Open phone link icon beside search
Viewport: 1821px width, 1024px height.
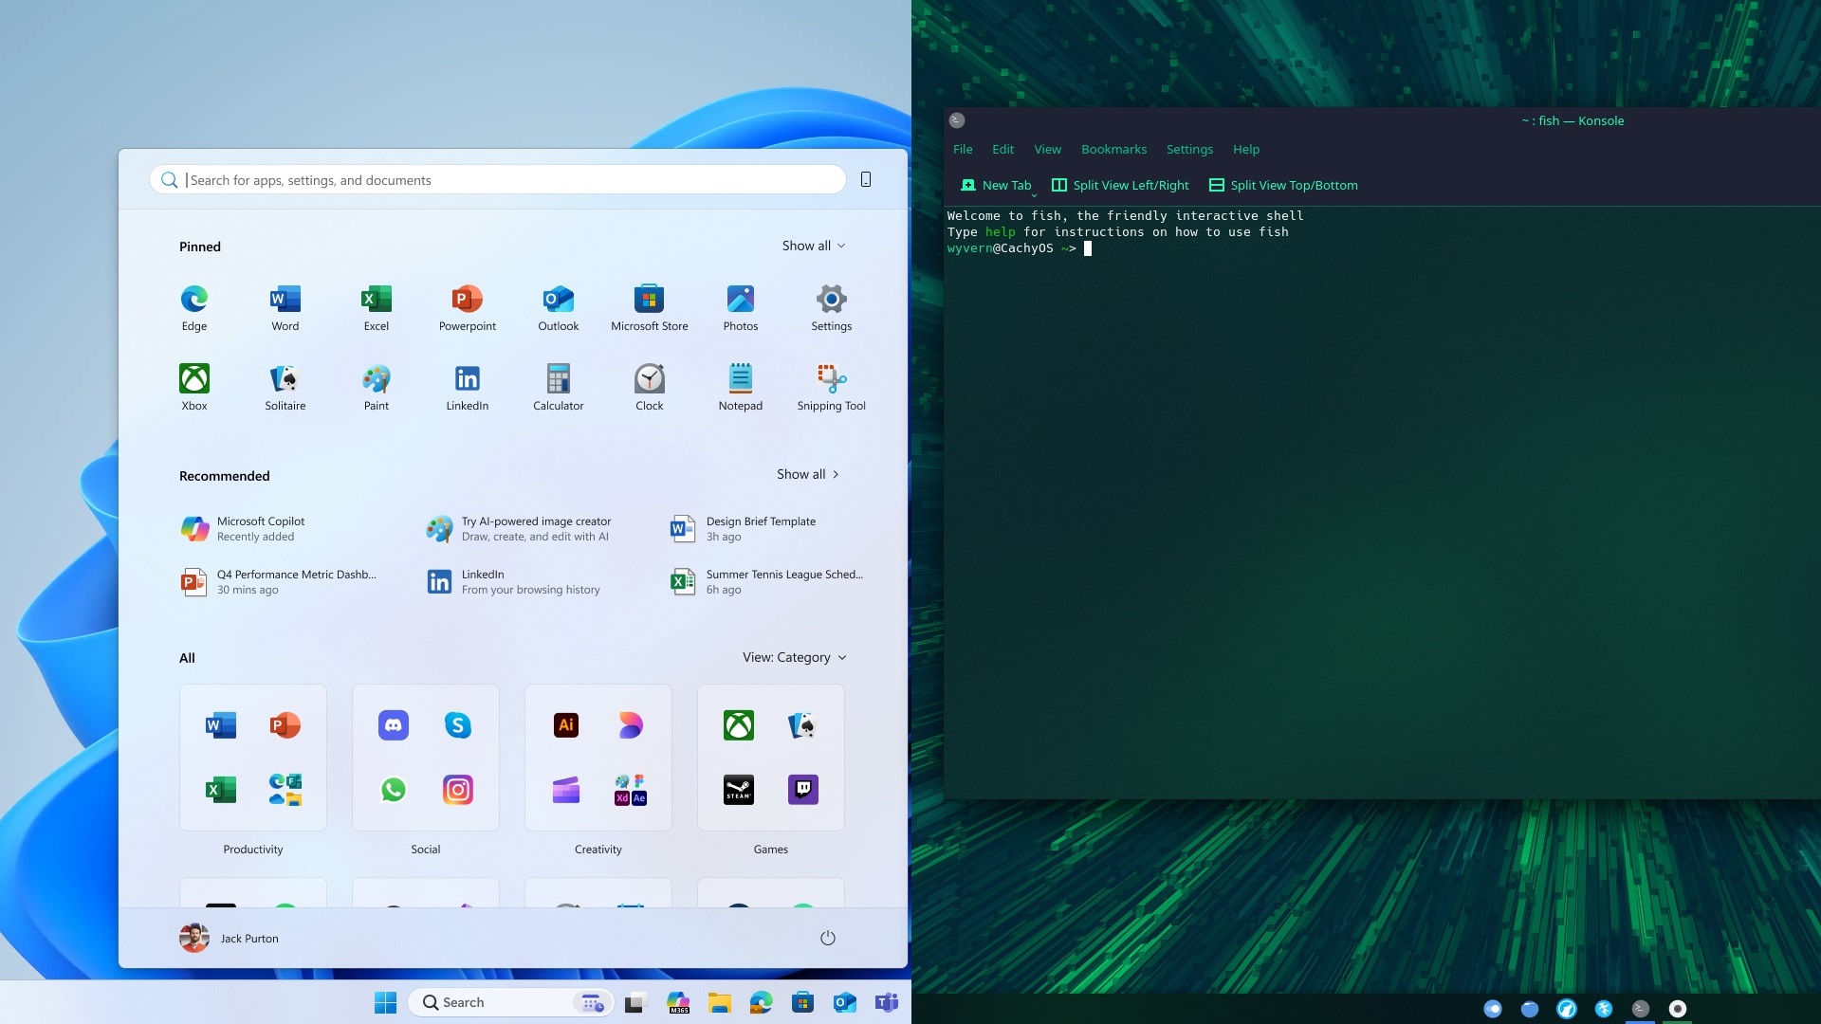[x=865, y=179]
